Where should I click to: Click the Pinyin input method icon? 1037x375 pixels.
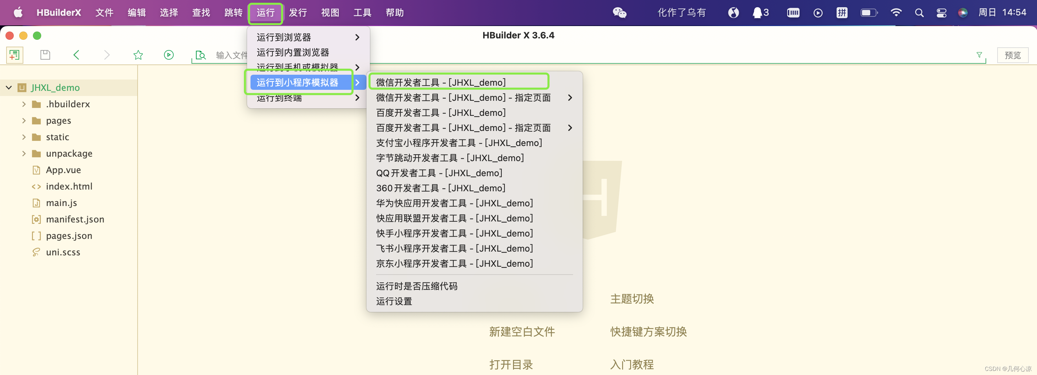tap(842, 12)
